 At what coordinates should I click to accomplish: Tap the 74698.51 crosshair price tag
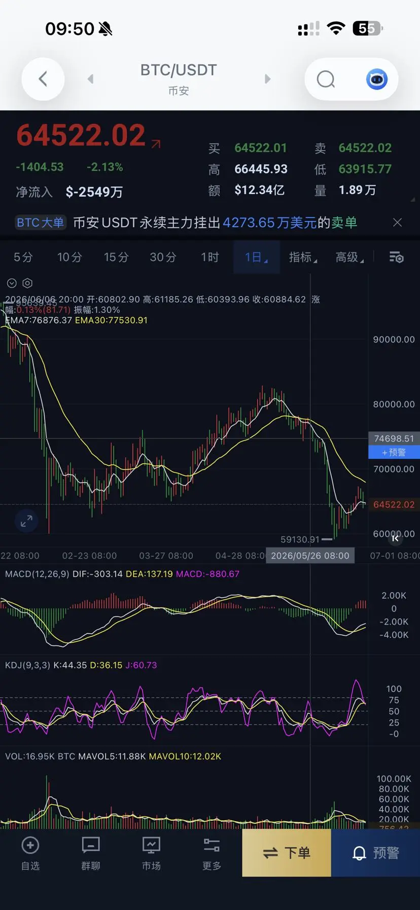[x=394, y=439]
